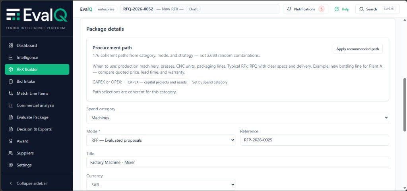Click the enterprise plan badge
The image size is (407, 191).
coord(106,9)
